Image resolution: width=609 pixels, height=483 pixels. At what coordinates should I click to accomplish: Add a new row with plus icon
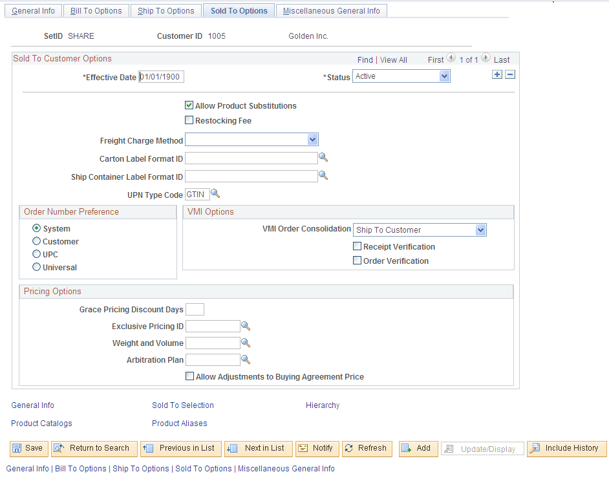[497, 74]
